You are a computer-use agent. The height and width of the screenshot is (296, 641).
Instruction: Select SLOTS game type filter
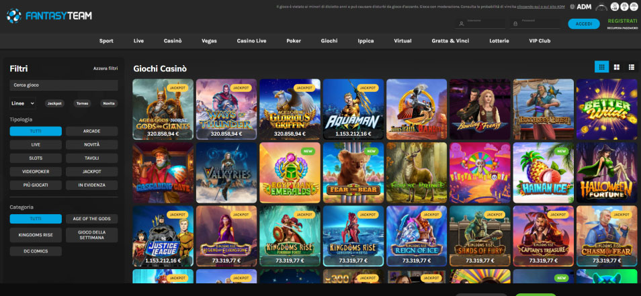tap(36, 158)
